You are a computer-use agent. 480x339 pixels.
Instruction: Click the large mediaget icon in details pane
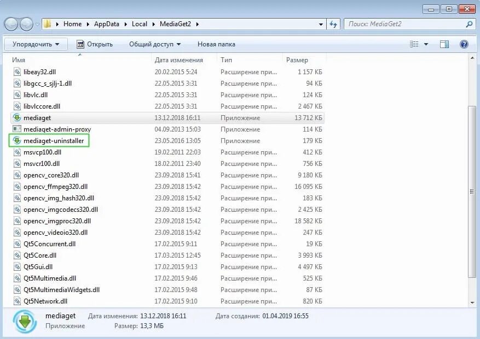pyautogui.click(x=25, y=322)
